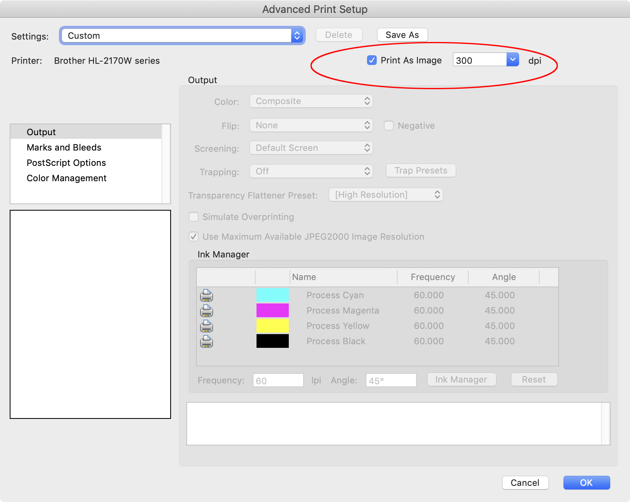630x502 pixels.
Task: Enable the Negative option
Action: pos(388,125)
